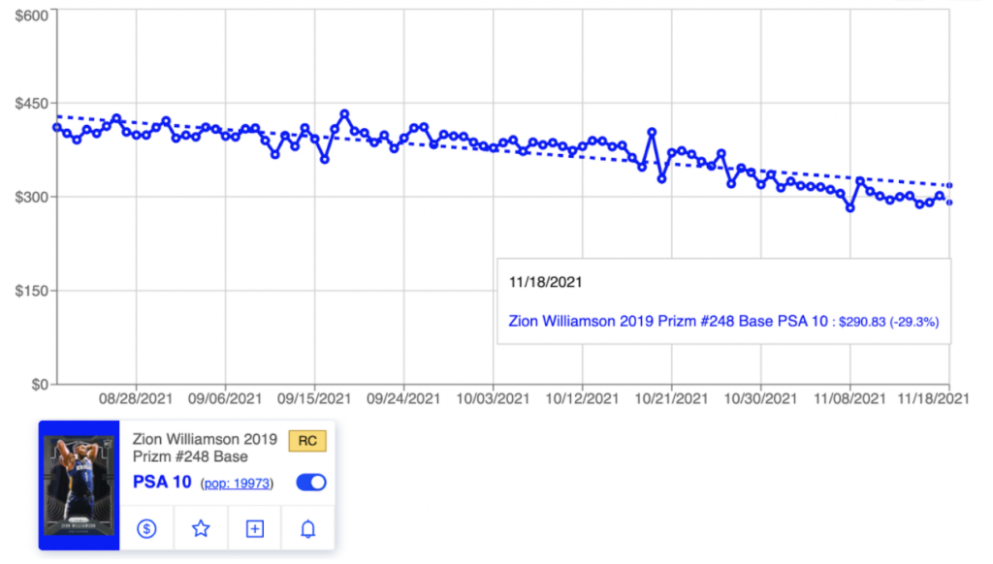
Task: Open the Zion Williamson card thumbnail
Action: click(80, 486)
